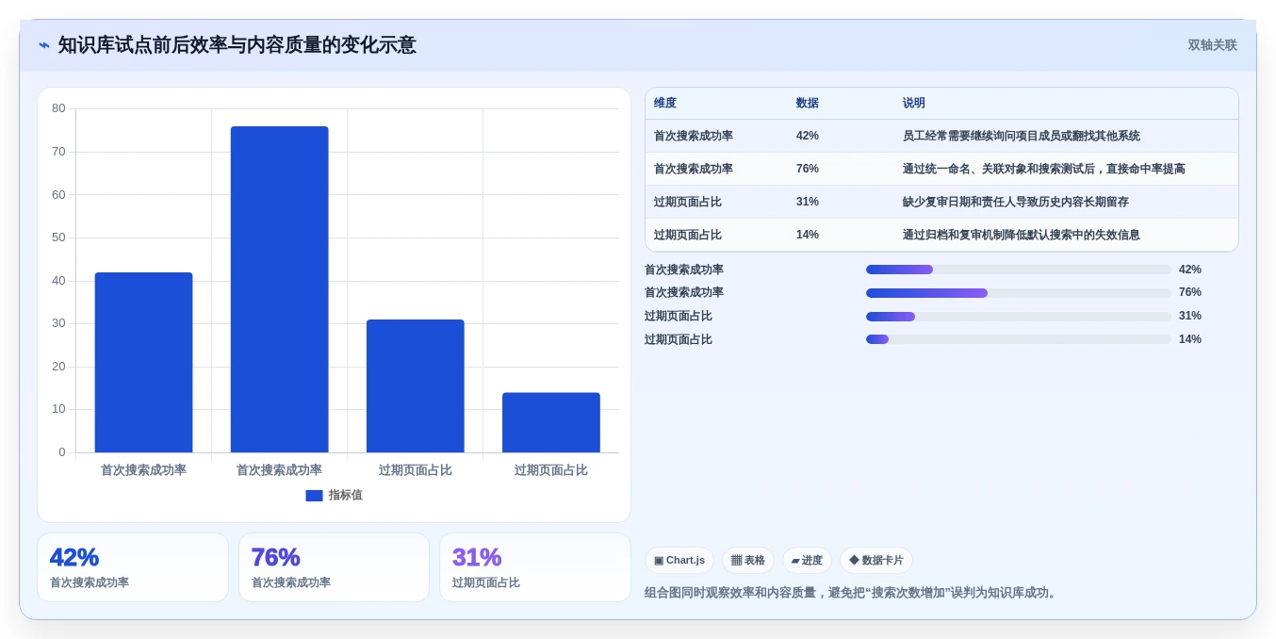Viewport: 1276px width, 639px height.
Task: Click the 42% value right of the progress bar
Action: [1189, 270]
